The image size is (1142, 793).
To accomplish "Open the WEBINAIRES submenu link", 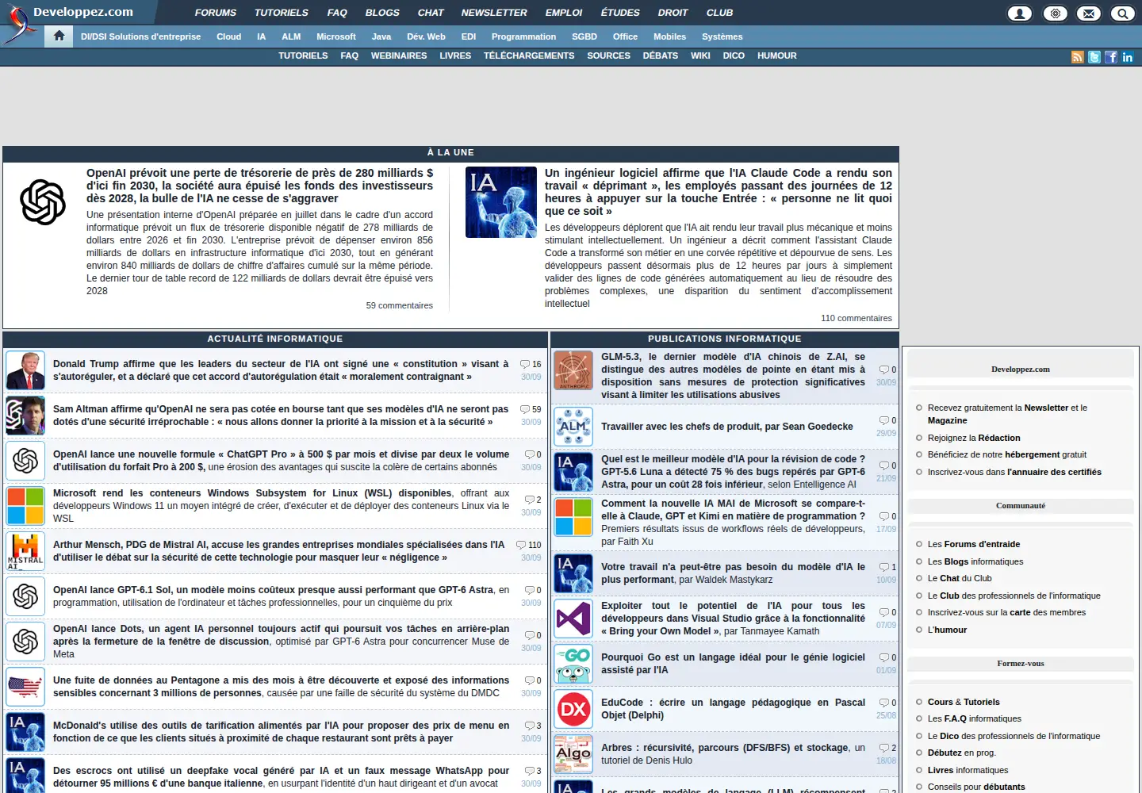I will click(x=399, y=56).
